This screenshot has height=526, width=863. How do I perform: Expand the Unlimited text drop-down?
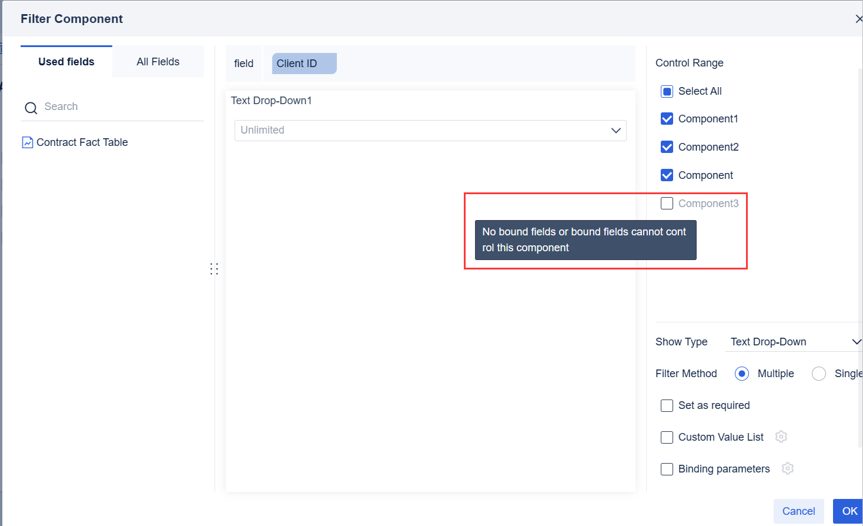click(x=430, y=131)
